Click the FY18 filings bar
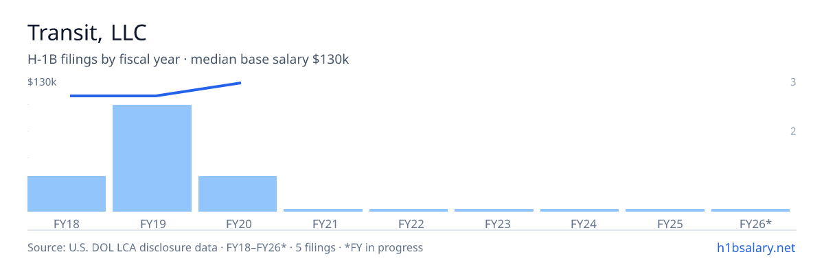824x274 pixels. (67, 194)
